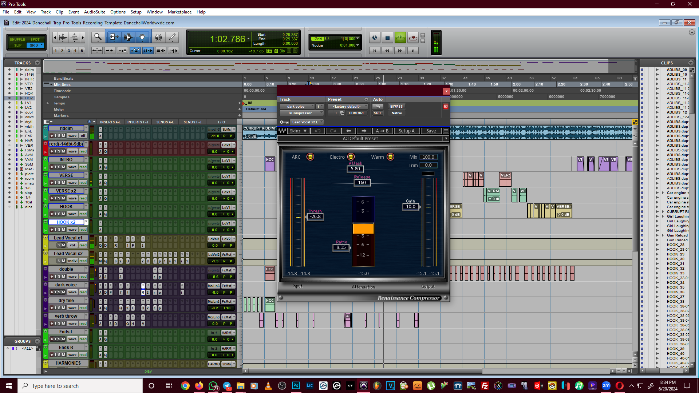Open the AudioSuite menu
The image size is (699, 393).
[x=95, y=12]
